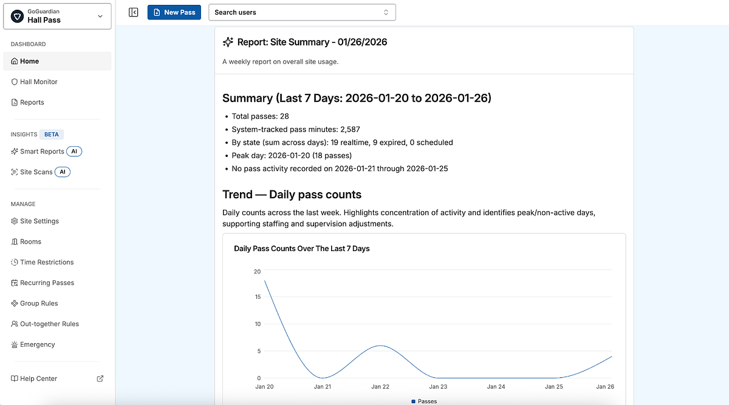This screenshot has width=729, height=405.
Task: Click the Rooms door icon
Action: pos(15,242)
